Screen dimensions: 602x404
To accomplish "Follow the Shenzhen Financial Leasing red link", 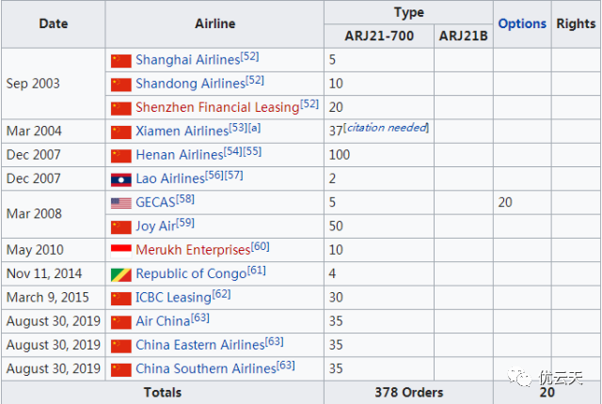I will [x=216, y=107].
